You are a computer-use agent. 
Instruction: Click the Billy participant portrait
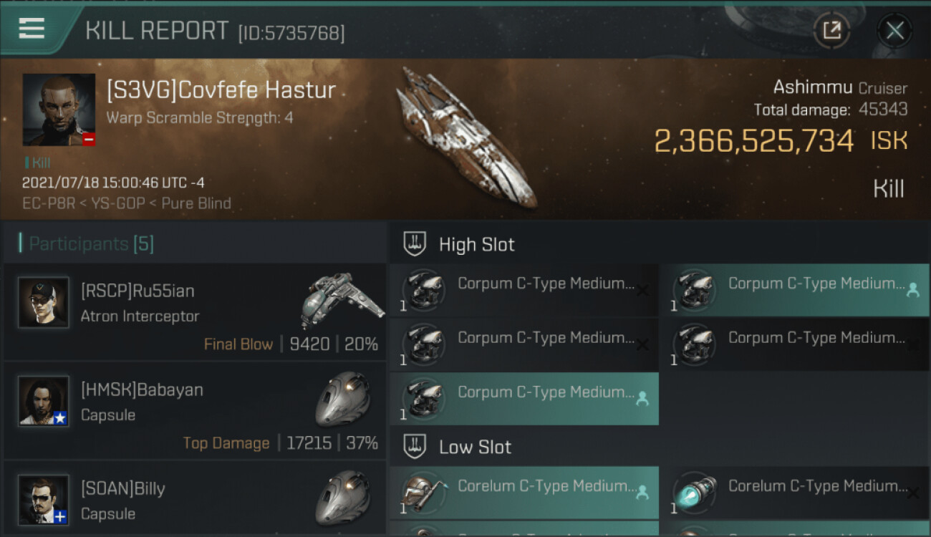pyautogui.click(x=44, y=499)
